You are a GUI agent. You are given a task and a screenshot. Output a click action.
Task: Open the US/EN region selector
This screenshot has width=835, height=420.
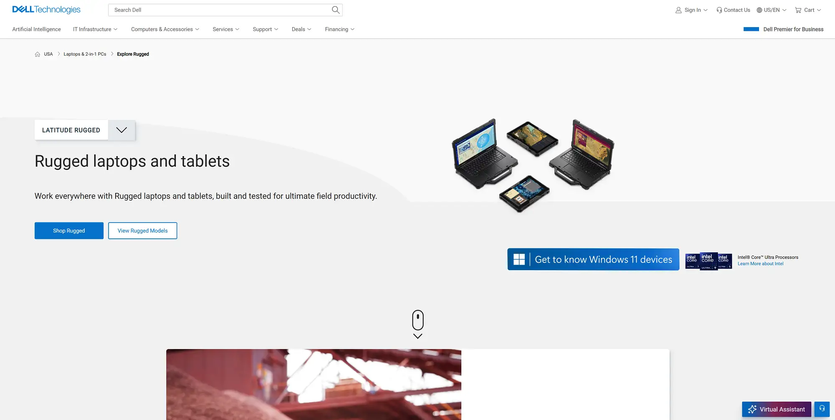771,10
